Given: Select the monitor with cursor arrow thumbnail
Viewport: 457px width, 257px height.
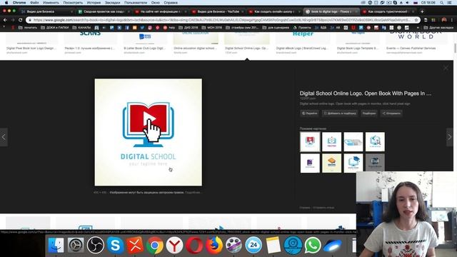Looking at the screenshot, I should coord(375,141).
